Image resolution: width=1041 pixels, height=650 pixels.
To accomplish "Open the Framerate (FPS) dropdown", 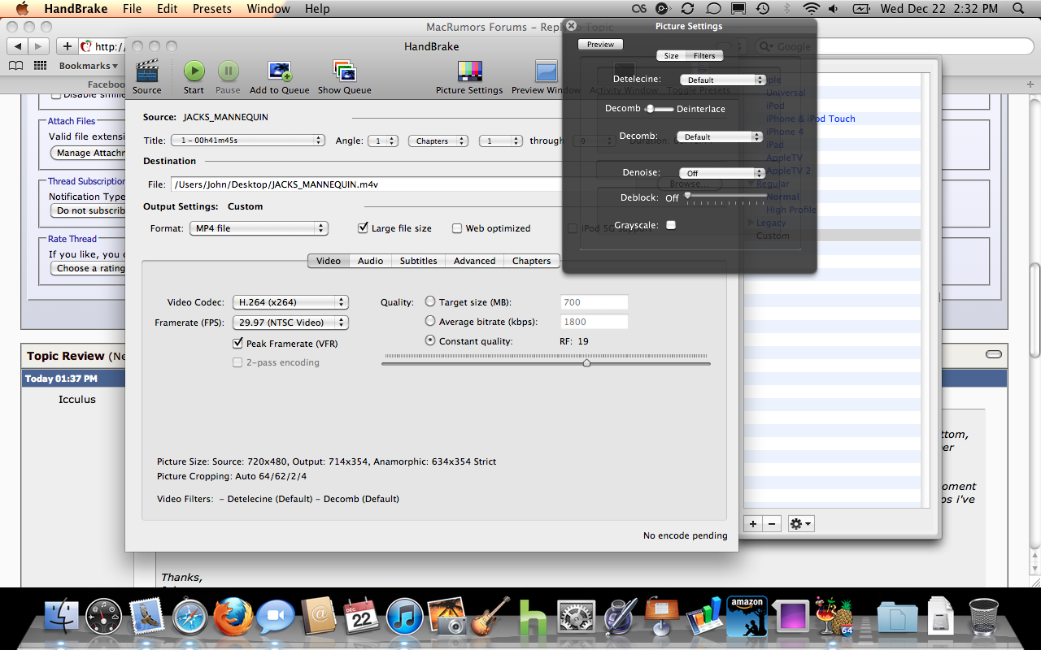I will [290, 323].
